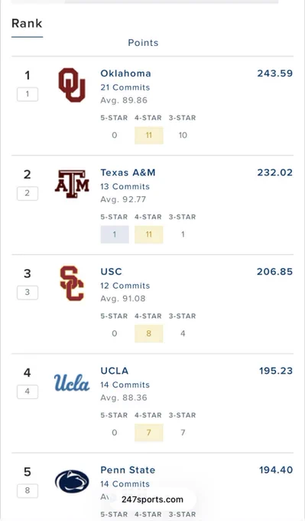305x521 pixels.
Task: Open the Oklahoma team link
Action: pos(125,74)
